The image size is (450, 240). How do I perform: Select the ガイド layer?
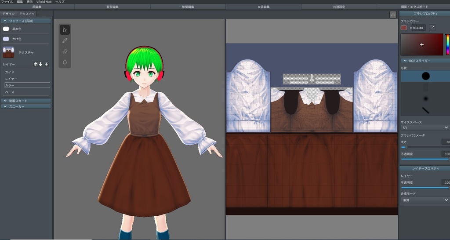point(27,72)
